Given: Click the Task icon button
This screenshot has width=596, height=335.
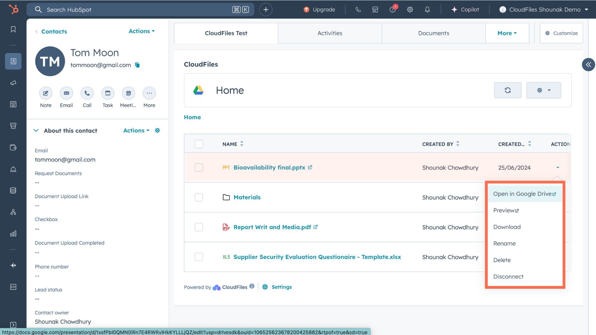Looking at the screenshot, I should click(x=108, y=93).
